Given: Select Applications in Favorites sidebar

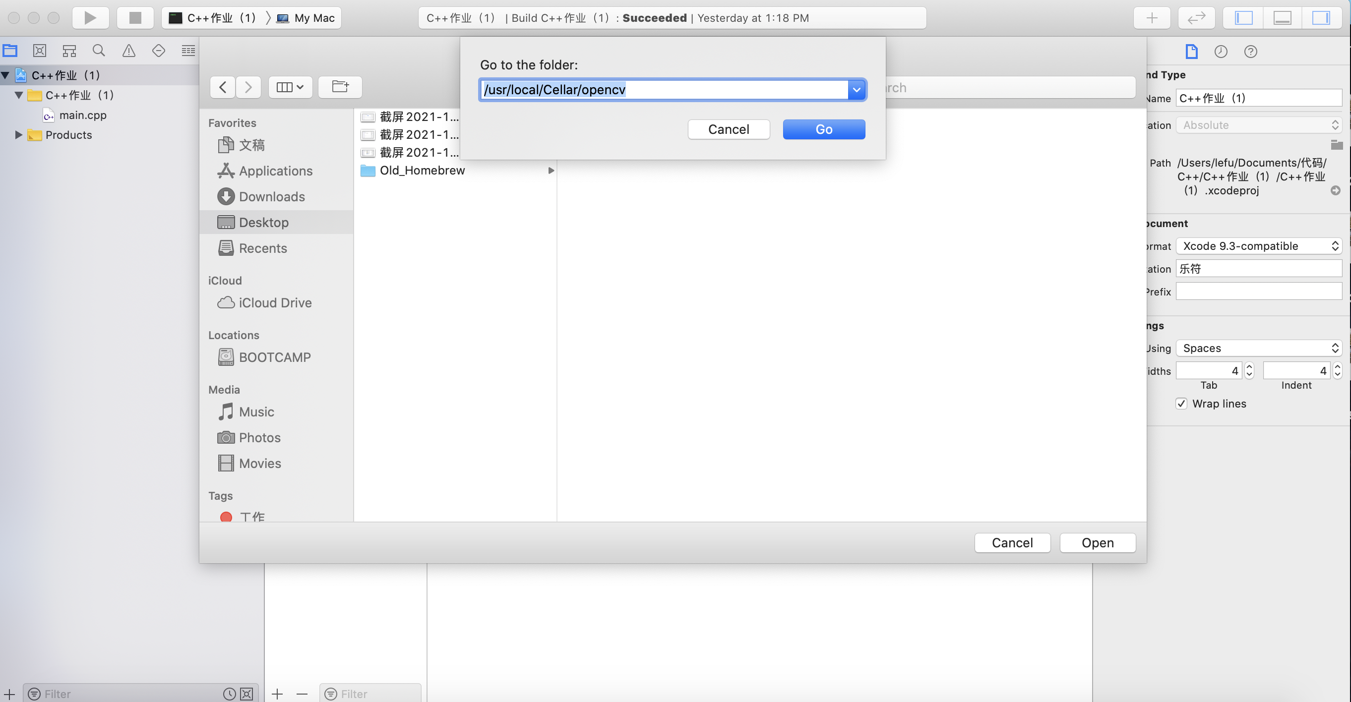Looking at the screenshot, I should [275, 171].
